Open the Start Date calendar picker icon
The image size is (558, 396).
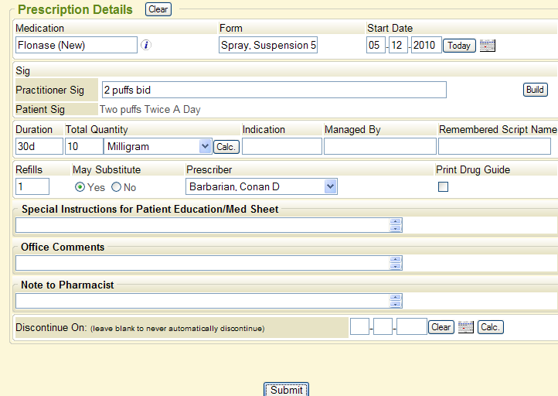coord(487,46)
